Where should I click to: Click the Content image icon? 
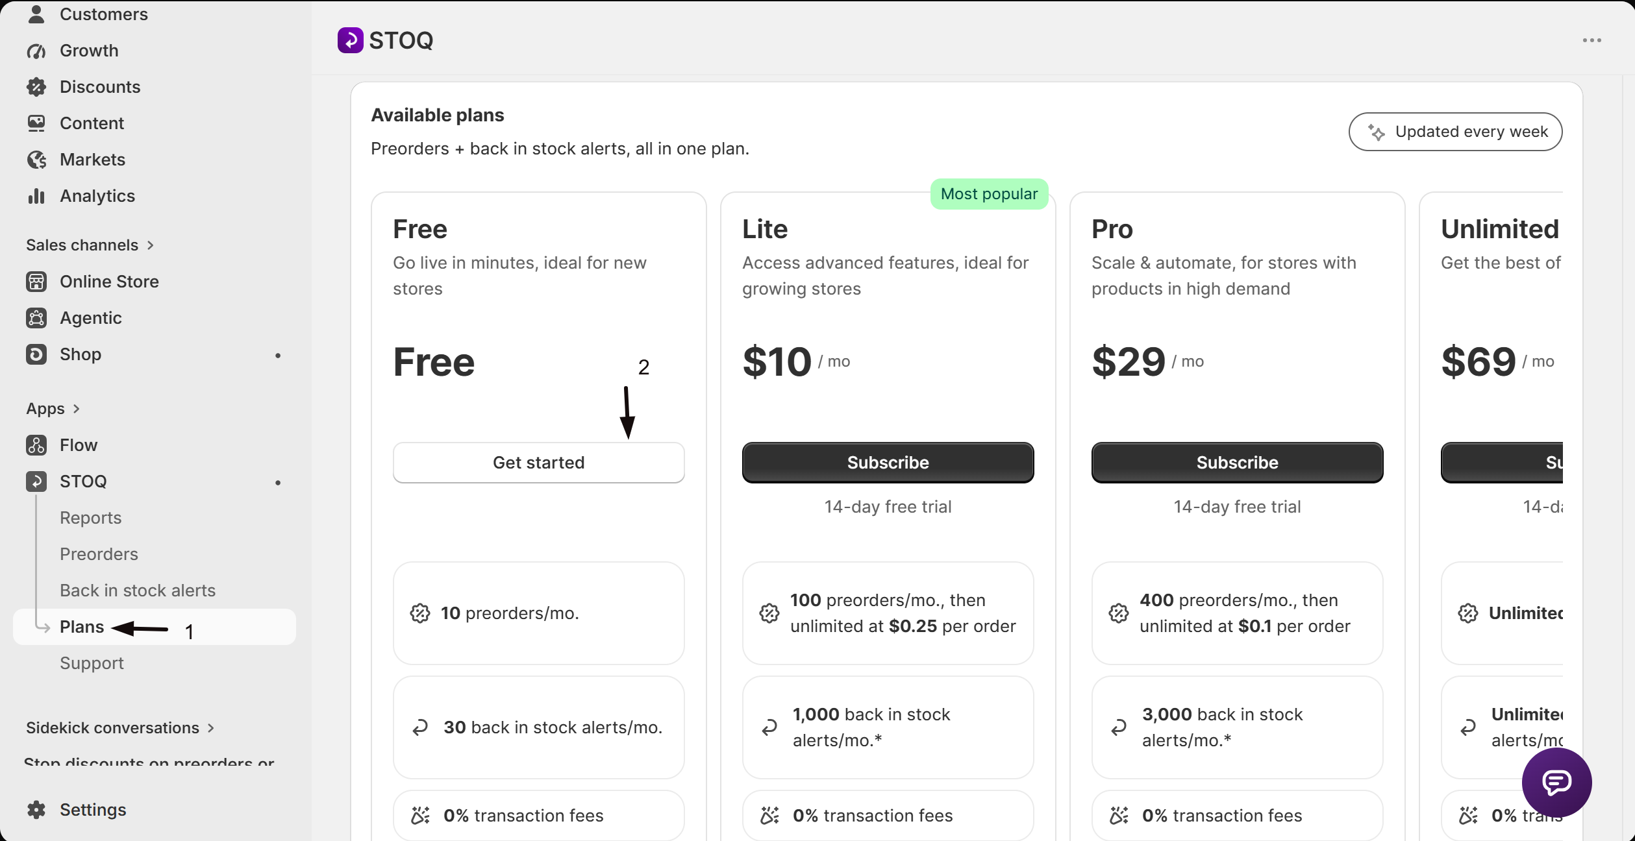(36, 123)
